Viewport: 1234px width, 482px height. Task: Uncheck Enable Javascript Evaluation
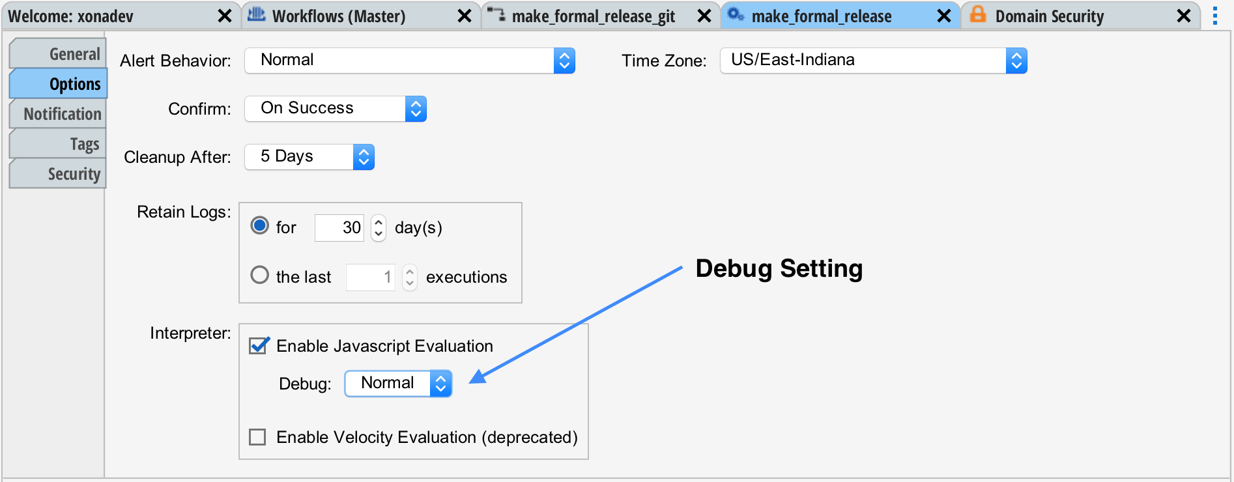click(x=259, y=346)
